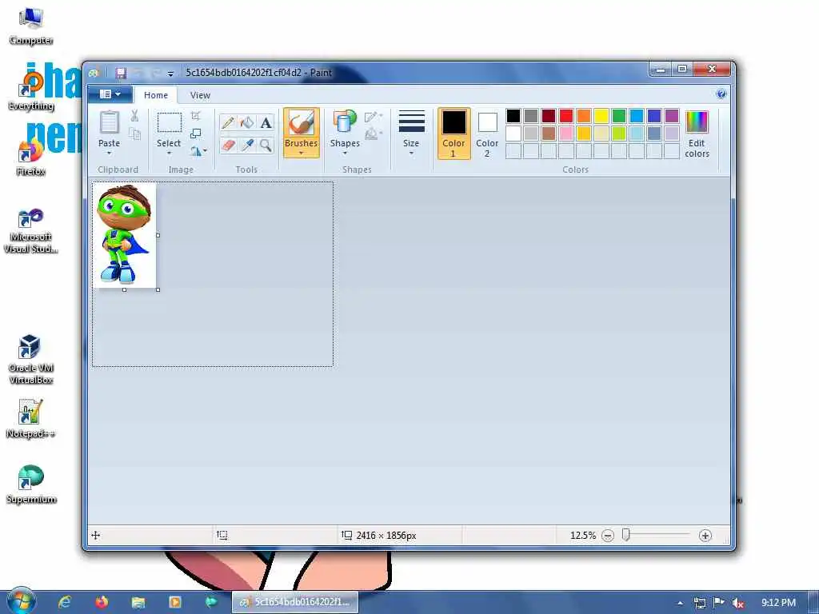Click the canvas right-edge resize handle
Screen dimensions: 819x614
(158, 236)
